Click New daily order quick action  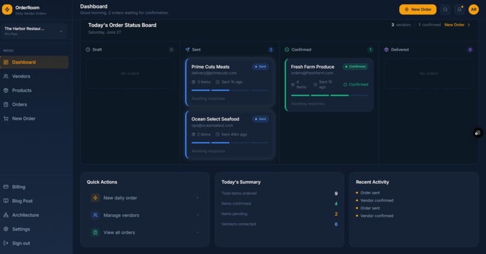click(145, 197)
